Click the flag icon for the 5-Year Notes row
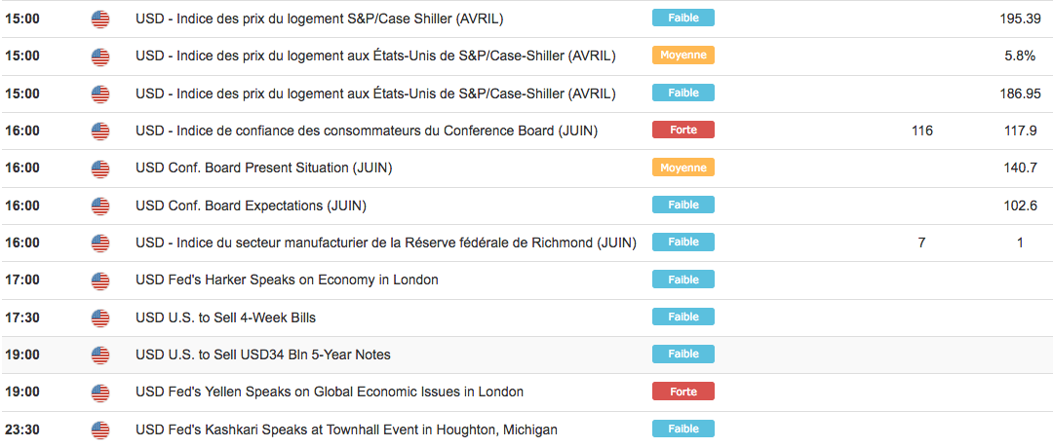This screenshot has height=448, width=1053. tap(100, 355)
